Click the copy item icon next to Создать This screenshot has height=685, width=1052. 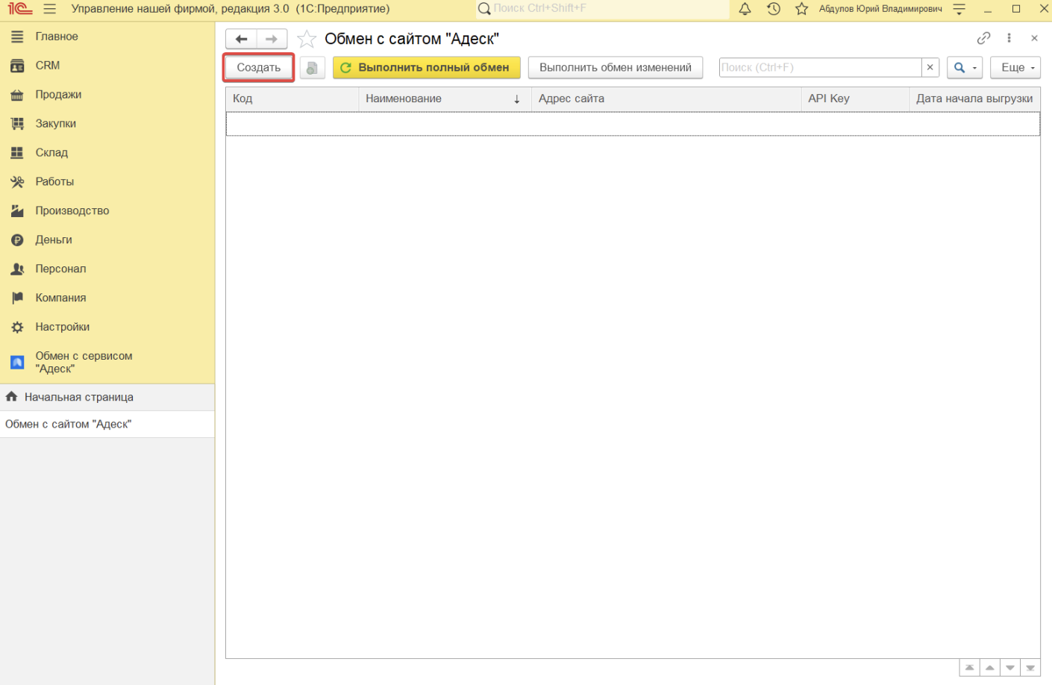coord(312,68)
